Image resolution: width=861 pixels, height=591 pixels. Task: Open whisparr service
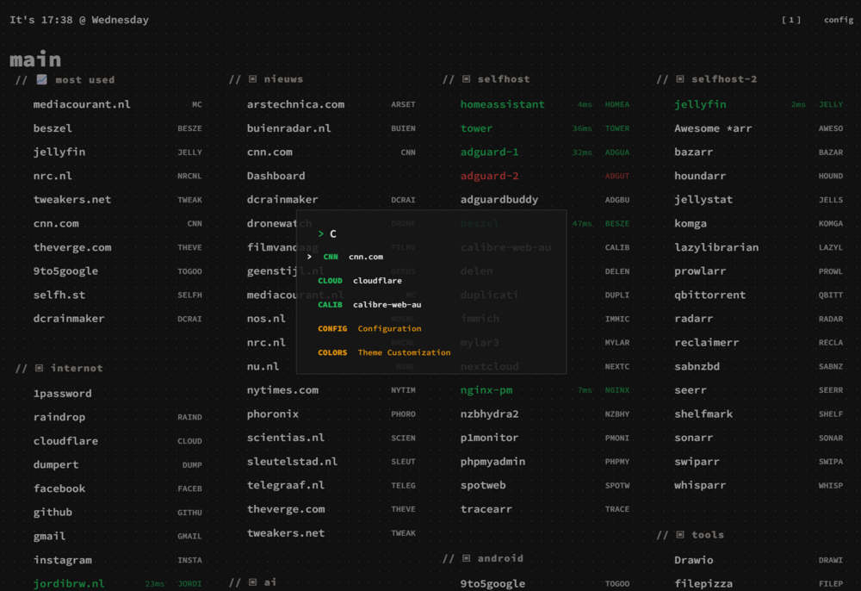click(700, 485)
